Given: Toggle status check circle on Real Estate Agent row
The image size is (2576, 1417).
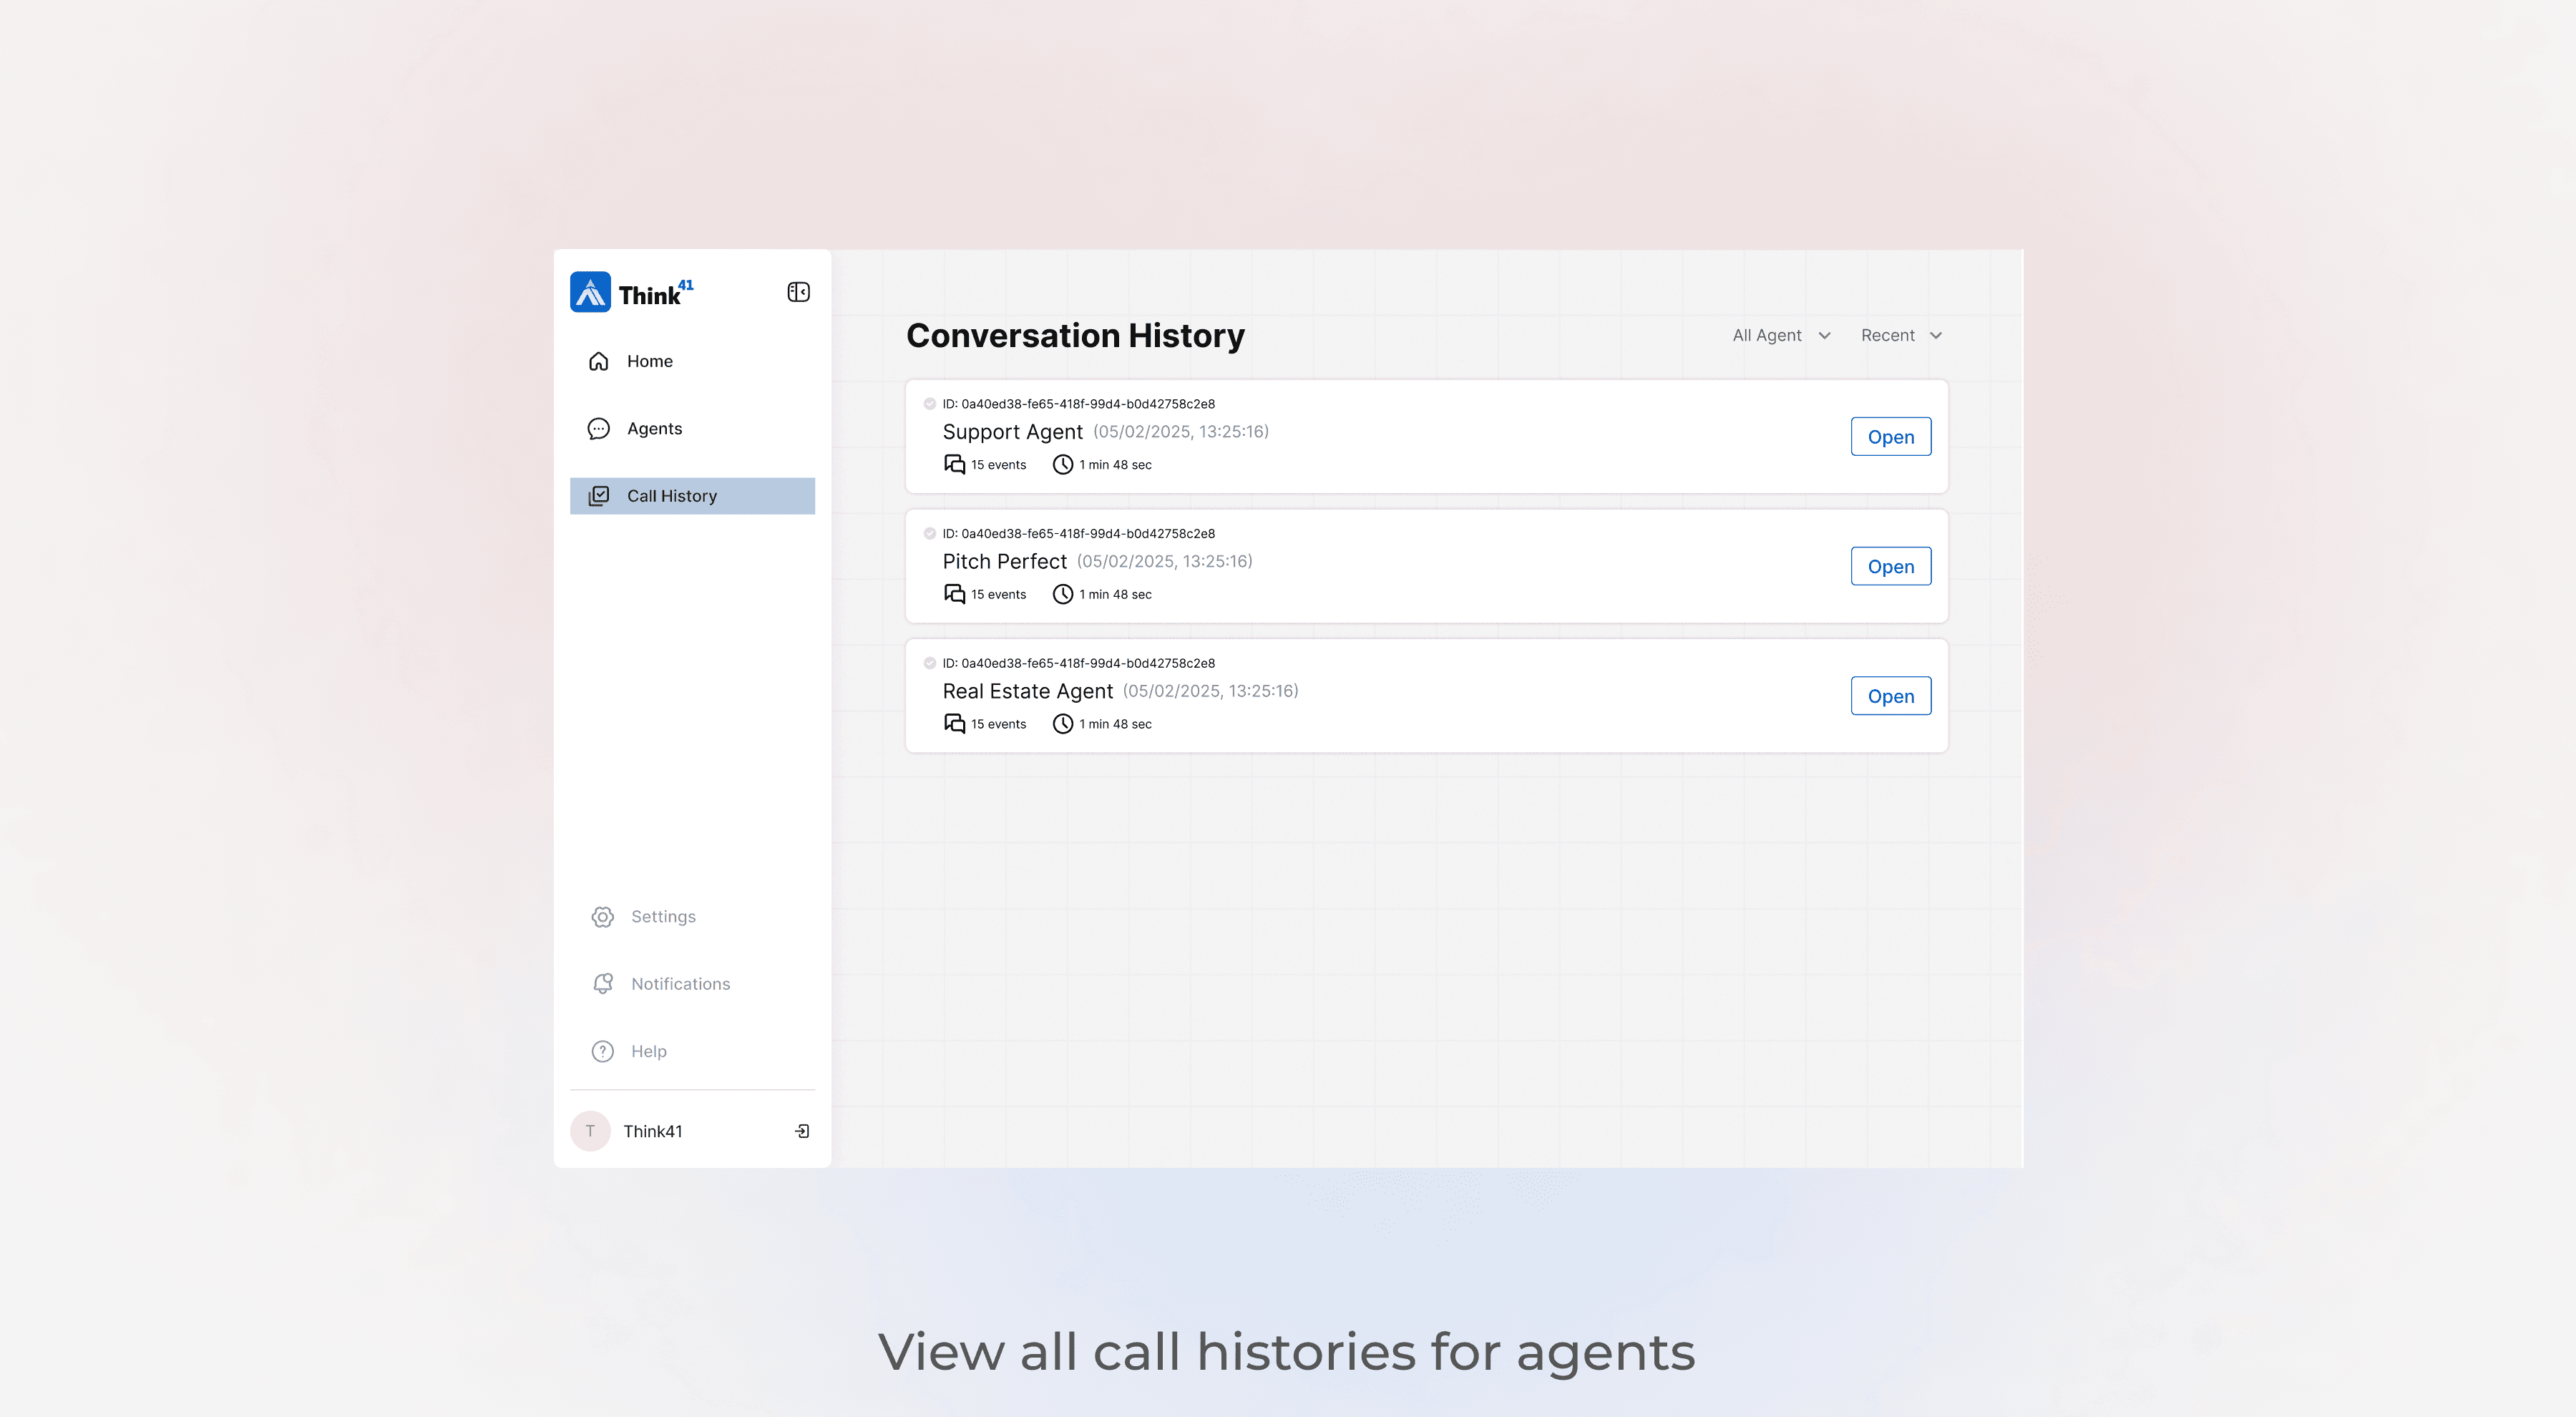Looking at the screenshot, I should coord(929,663).
